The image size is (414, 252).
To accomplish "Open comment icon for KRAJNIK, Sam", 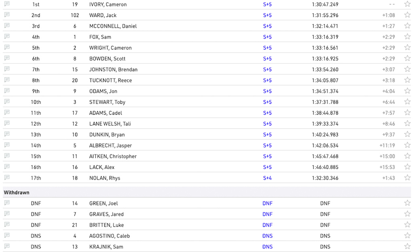I will (x=7, y=246).
